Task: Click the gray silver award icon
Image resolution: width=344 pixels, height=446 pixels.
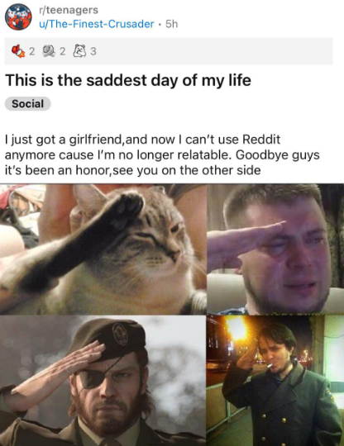Action: pos(49,51)
